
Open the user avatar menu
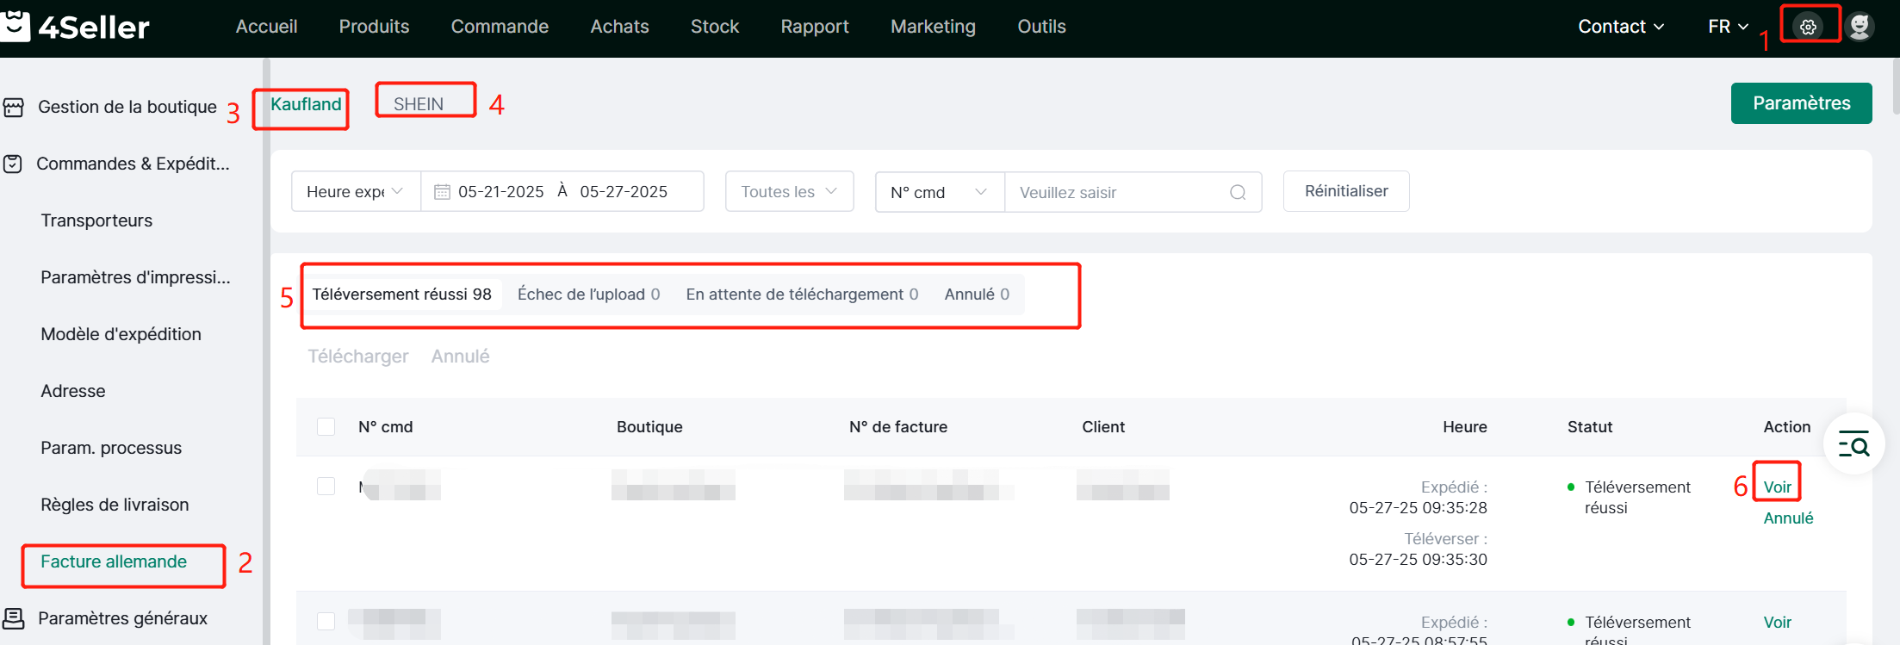[1860, 27]
